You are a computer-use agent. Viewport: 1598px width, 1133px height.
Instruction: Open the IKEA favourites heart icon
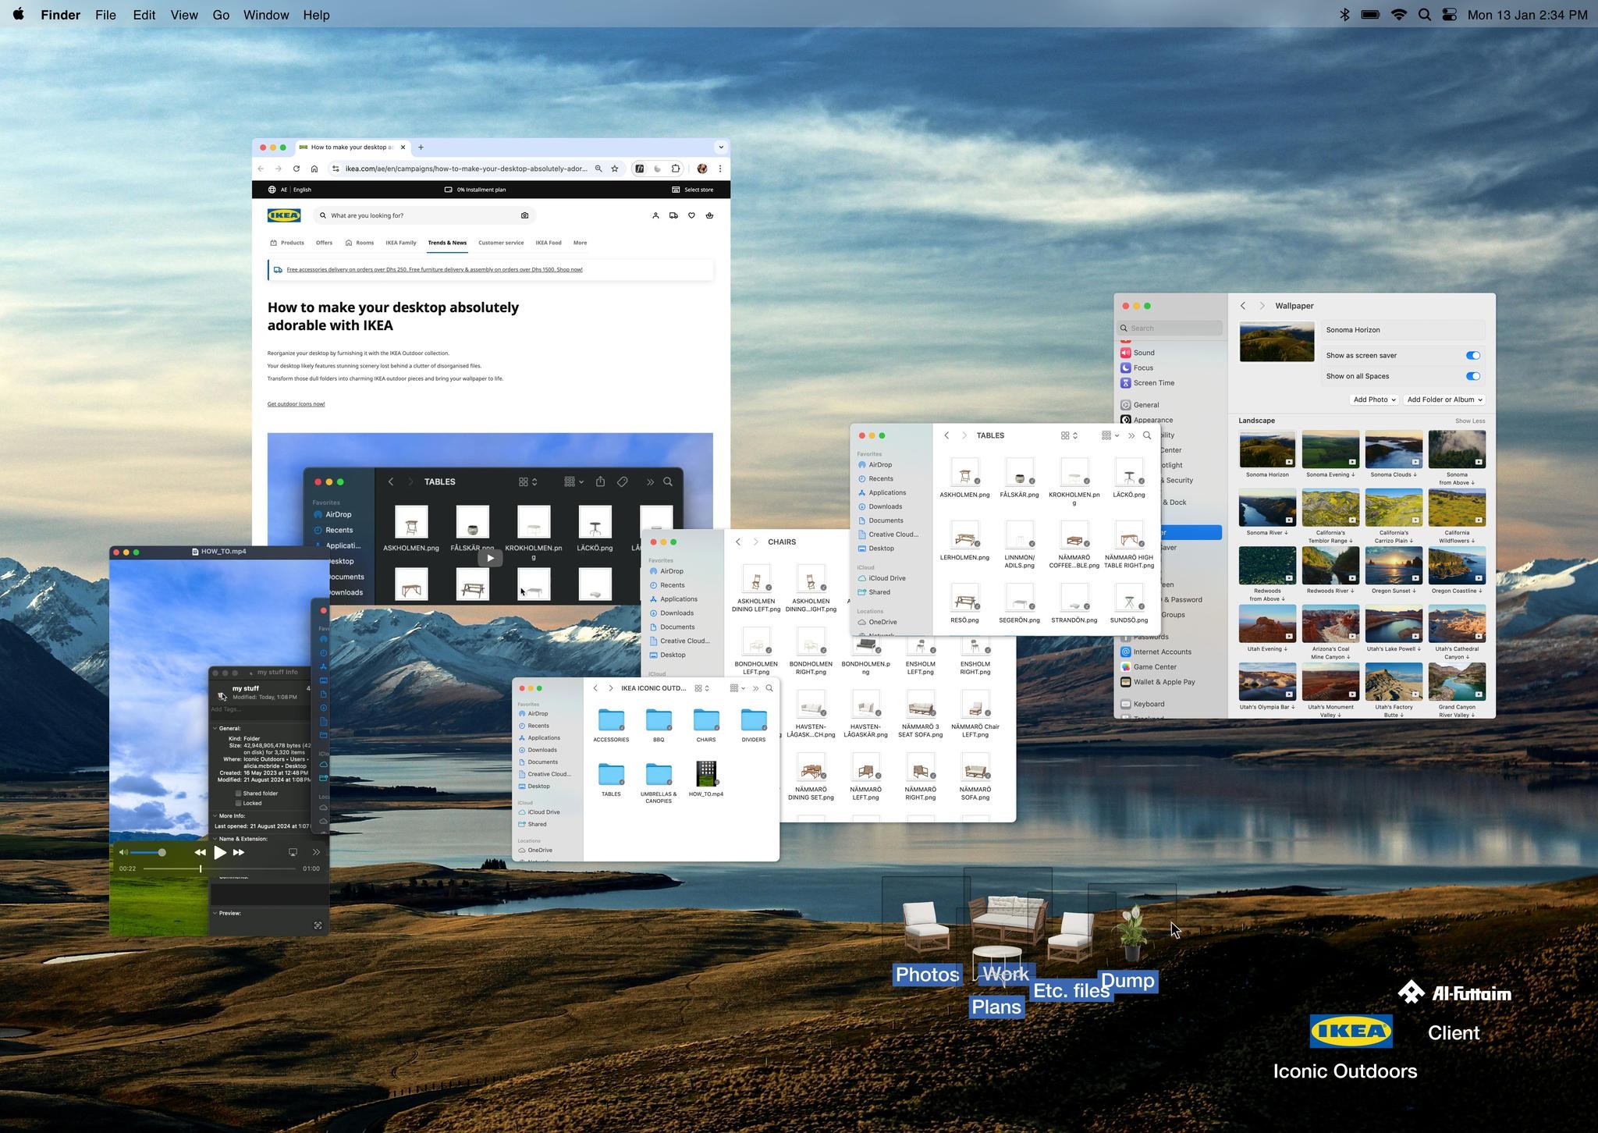pos(691,215)
